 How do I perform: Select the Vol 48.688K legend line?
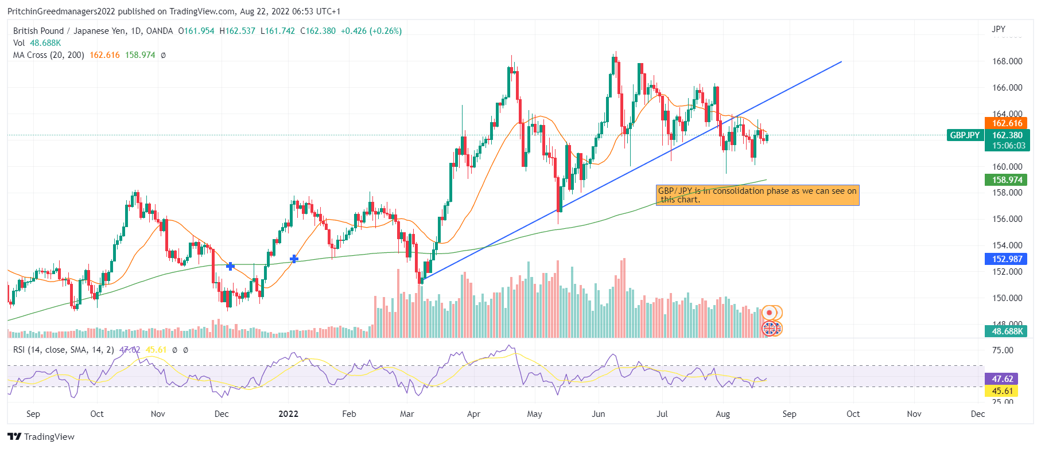(37, 43)
